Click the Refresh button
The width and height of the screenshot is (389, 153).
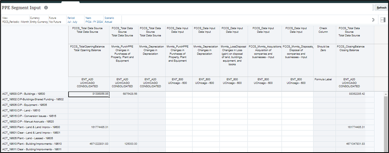tap(381, 8)
